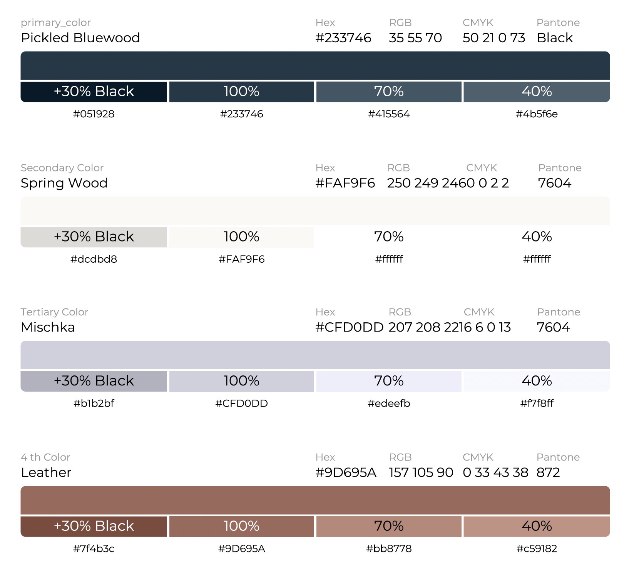Viewport: 639px width, 577px height.
Task: Click the large Leather color bar
Action: 315,500
